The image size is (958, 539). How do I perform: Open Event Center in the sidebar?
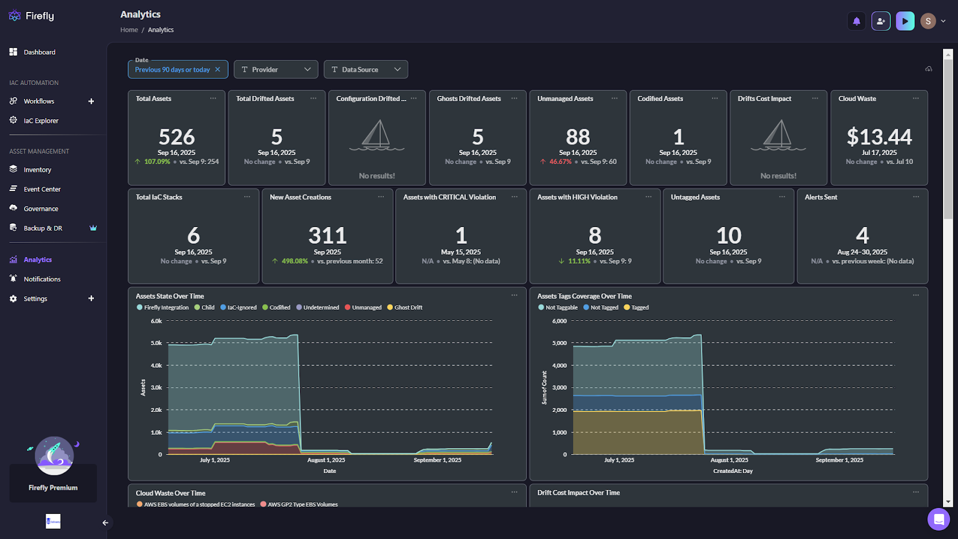click(x=42, y=189)
